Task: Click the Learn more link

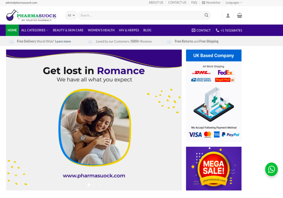Action: tap(63, 41)
